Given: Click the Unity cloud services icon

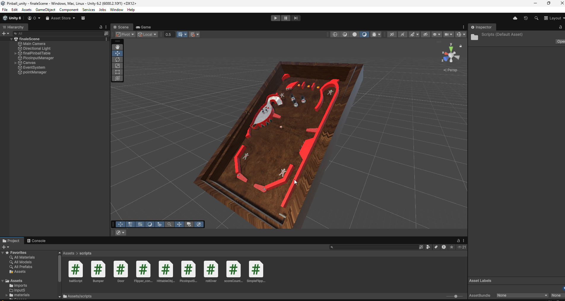Looking at the screenshot, I should [x=515, y=18].
